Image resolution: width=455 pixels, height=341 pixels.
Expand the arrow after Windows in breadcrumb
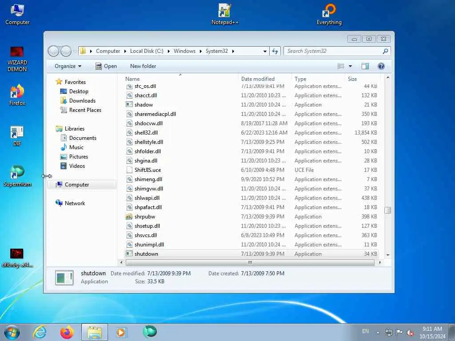click(200, 52)
